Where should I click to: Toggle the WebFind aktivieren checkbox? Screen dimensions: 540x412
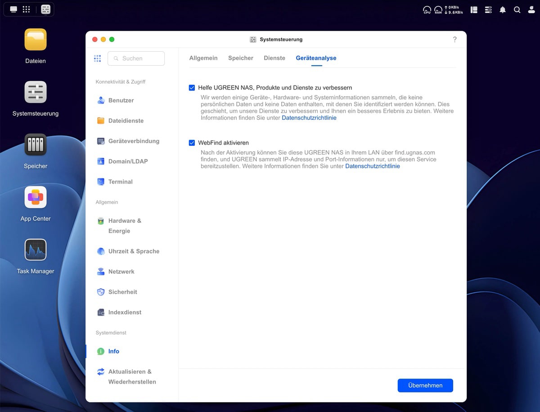pyautogui.click(x=192, y=143)
